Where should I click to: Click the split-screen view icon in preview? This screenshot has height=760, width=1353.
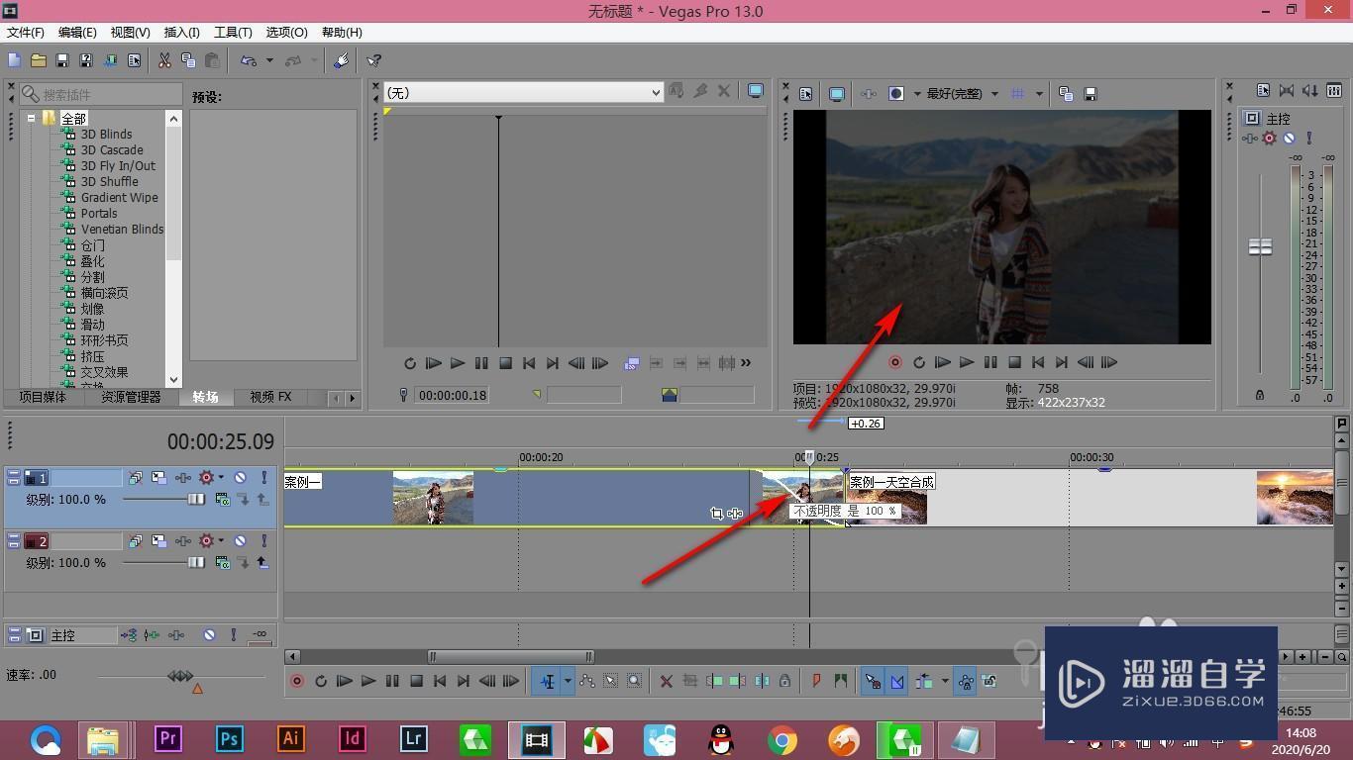(896, 93)
